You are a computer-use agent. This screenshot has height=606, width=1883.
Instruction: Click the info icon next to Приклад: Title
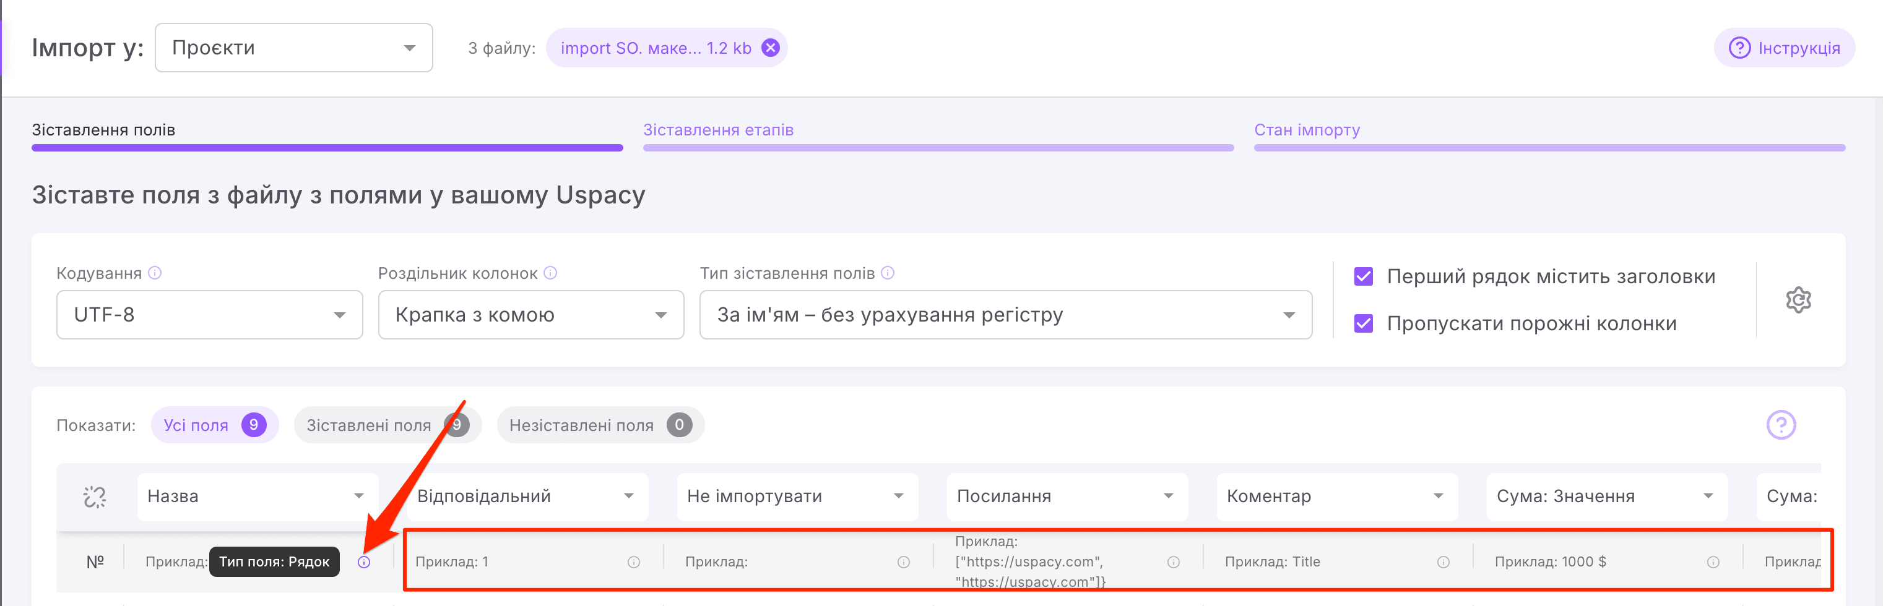pos(1444,562)
